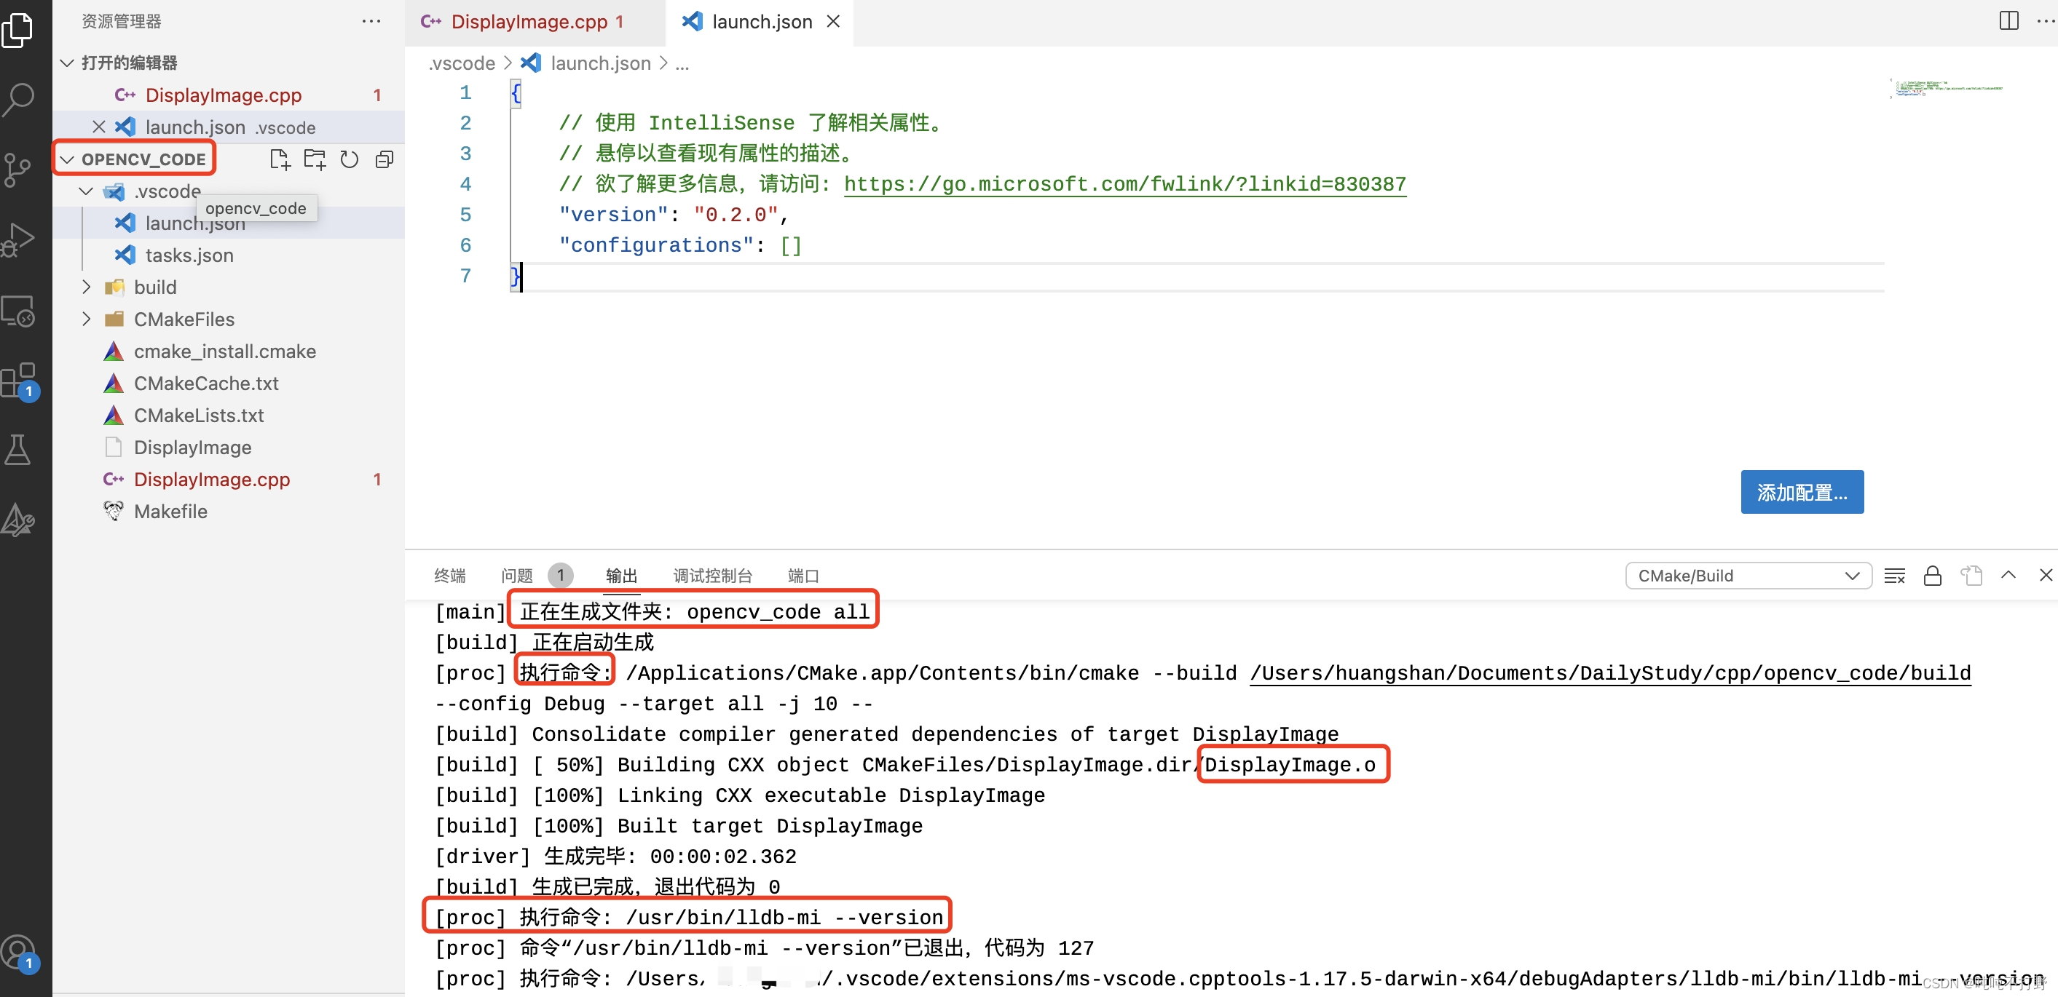The image size is (2058, 997).
Task: Switch to the Debug Console tab
Action: [x=713, y=576]
